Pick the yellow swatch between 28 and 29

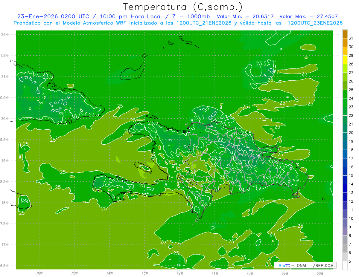point(345,60)
